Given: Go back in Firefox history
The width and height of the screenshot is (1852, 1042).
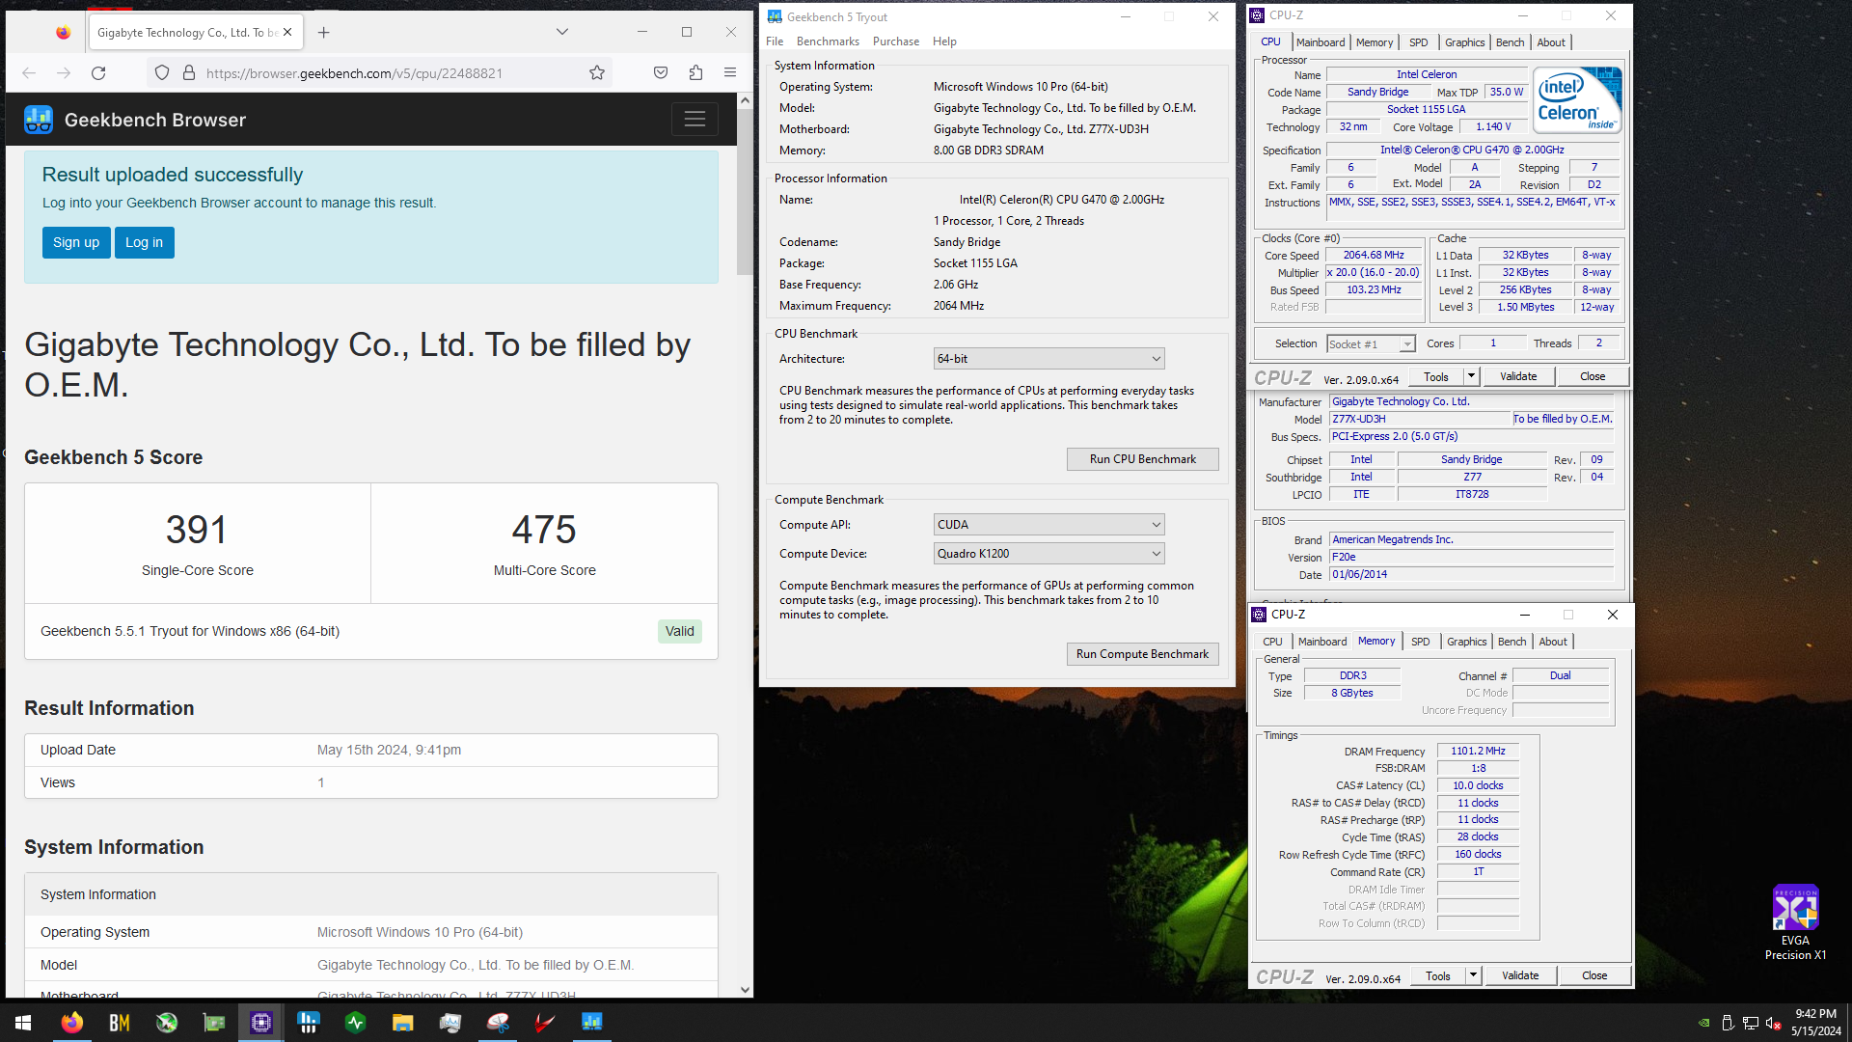Looking at the screenshot, I should [29, 73].
